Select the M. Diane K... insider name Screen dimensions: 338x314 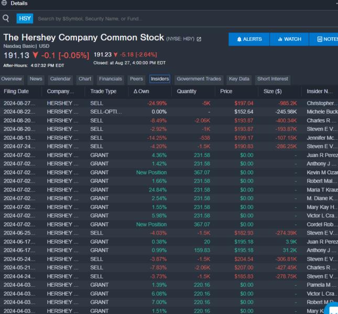[321, 198]
